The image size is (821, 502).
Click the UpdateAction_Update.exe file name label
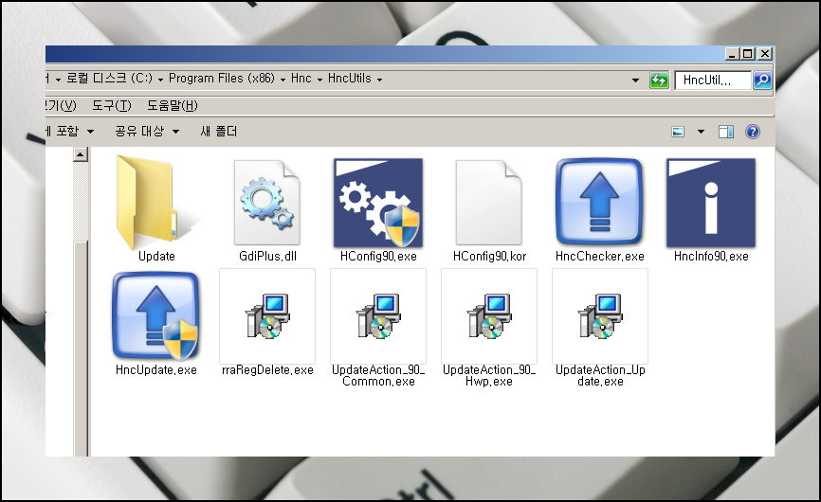click(x=600, y=375)
